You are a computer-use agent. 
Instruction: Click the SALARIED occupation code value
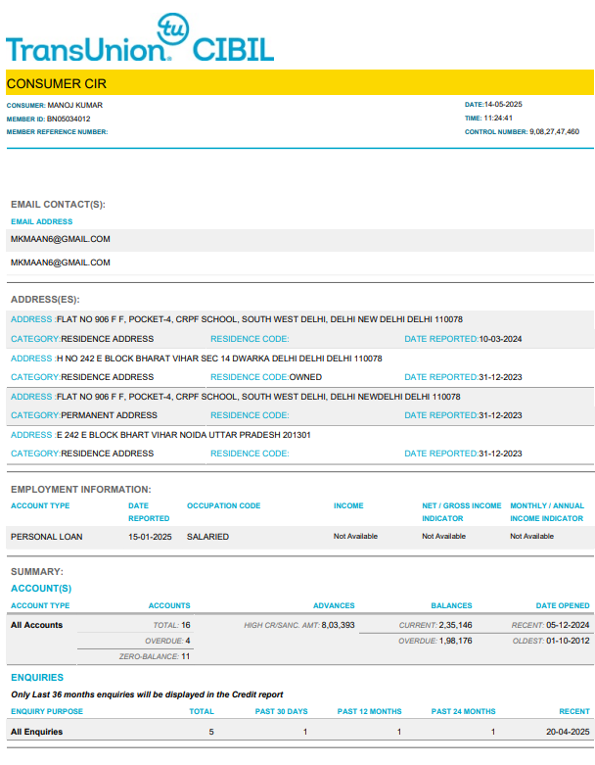[x=207, y=537]
